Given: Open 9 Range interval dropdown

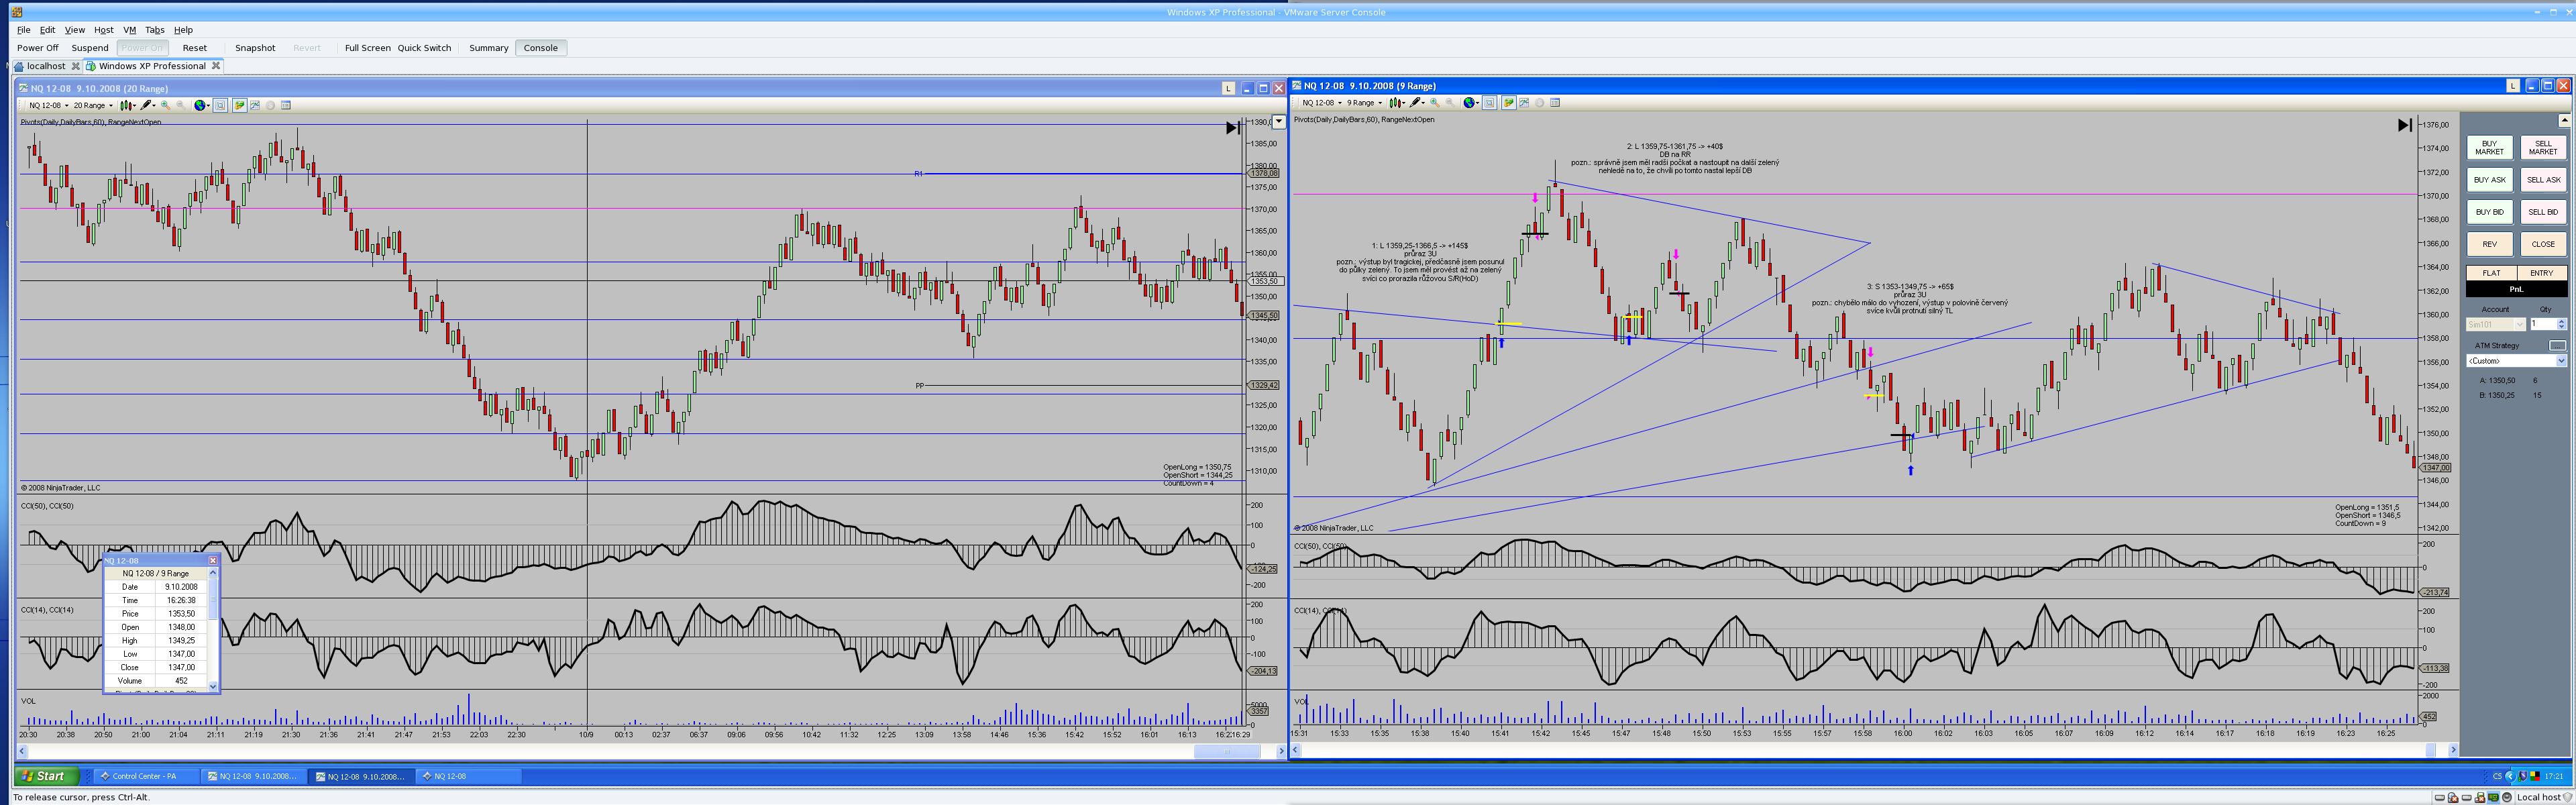Looking at the screenshot, I should coord(1365,103).
